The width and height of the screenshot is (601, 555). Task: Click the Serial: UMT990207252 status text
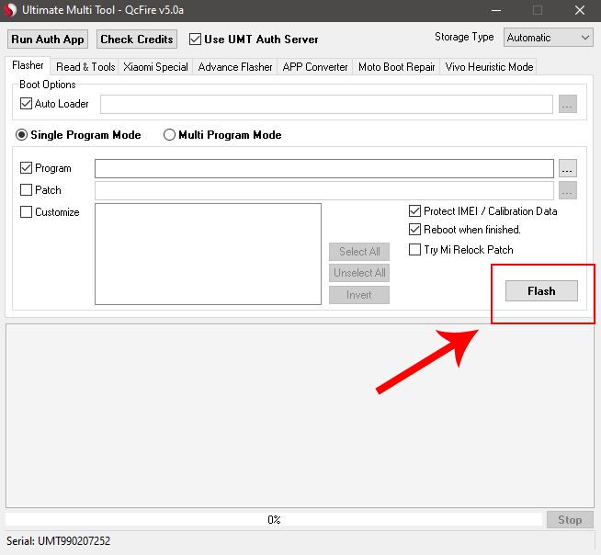(58, 541)
